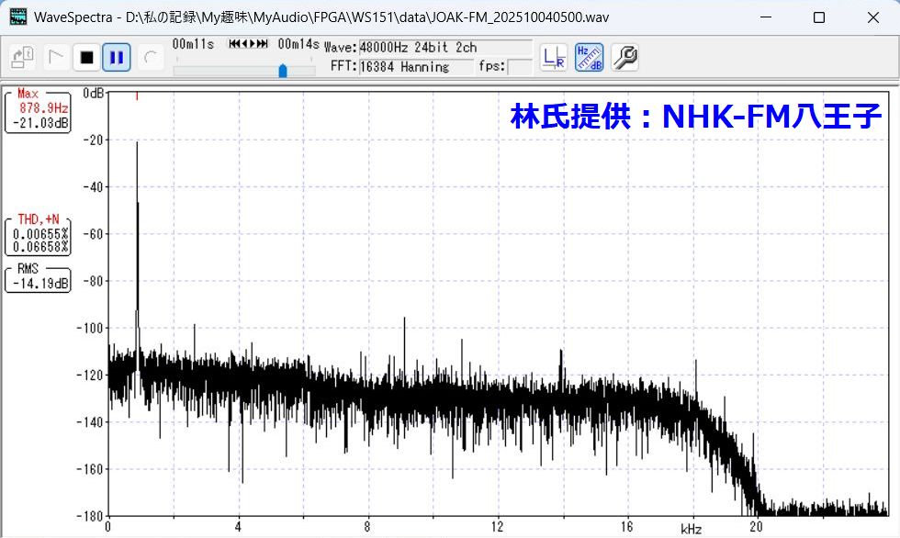
Task: Toggle the Hz/dB measurement mode icon
Action: click(x=589, y=58)
